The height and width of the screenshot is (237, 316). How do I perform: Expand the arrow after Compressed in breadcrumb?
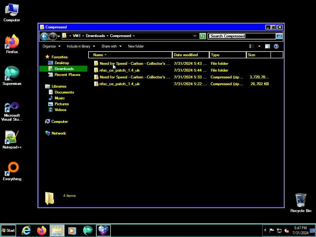[134, 36]
